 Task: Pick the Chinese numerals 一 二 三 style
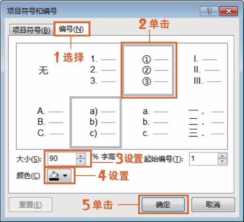(201, 122)
